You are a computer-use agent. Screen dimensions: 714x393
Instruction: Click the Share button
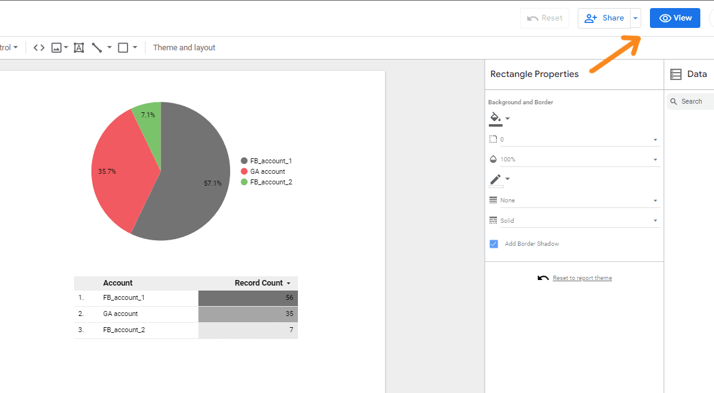tap(605, 18)
